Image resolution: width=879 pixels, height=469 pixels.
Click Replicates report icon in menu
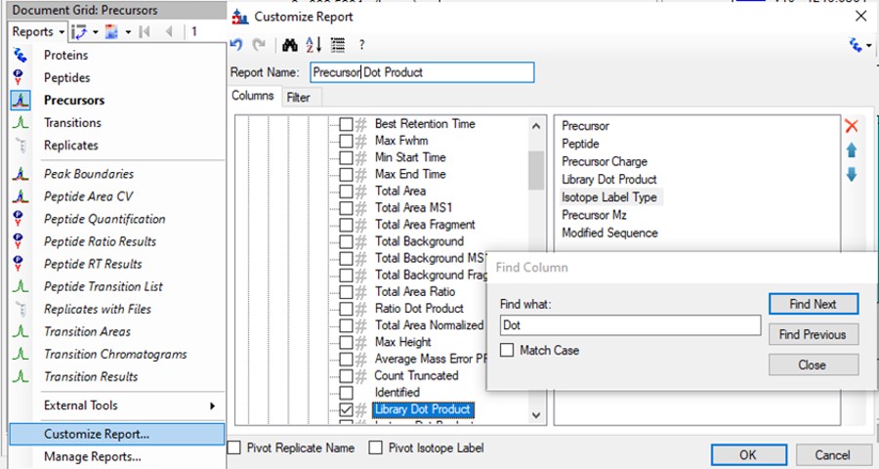click(x=21, y=146)
